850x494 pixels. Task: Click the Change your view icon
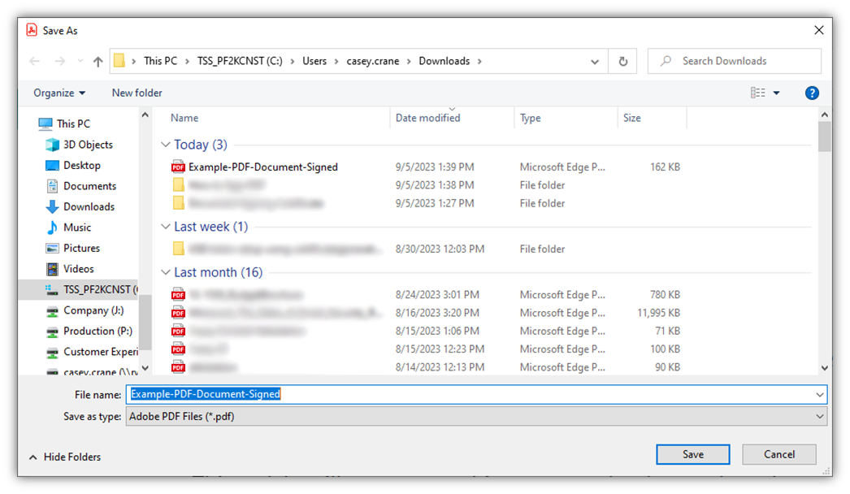click(758, 93)
